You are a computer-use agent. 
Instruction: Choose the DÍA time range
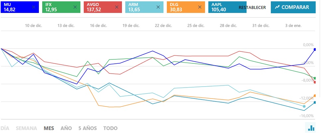tap(5, 128)
